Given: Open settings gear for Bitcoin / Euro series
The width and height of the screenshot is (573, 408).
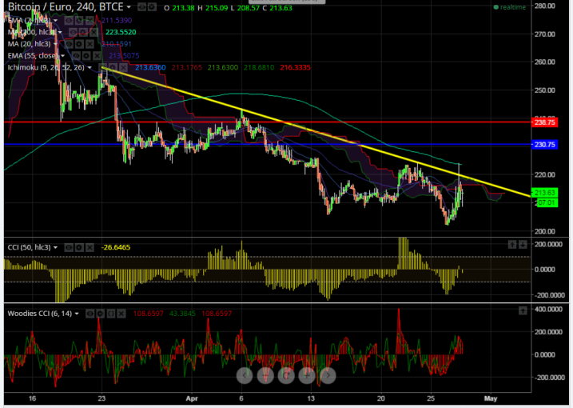Looking at the screenshot, I should (x=152, y=7).
